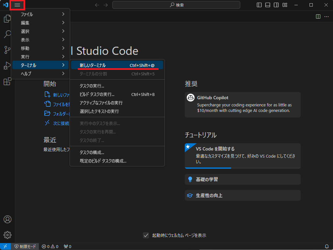This screenshot has height=250, width=333.
Task: Click the remote window indicator in status bar
Action: pos(5,246)
